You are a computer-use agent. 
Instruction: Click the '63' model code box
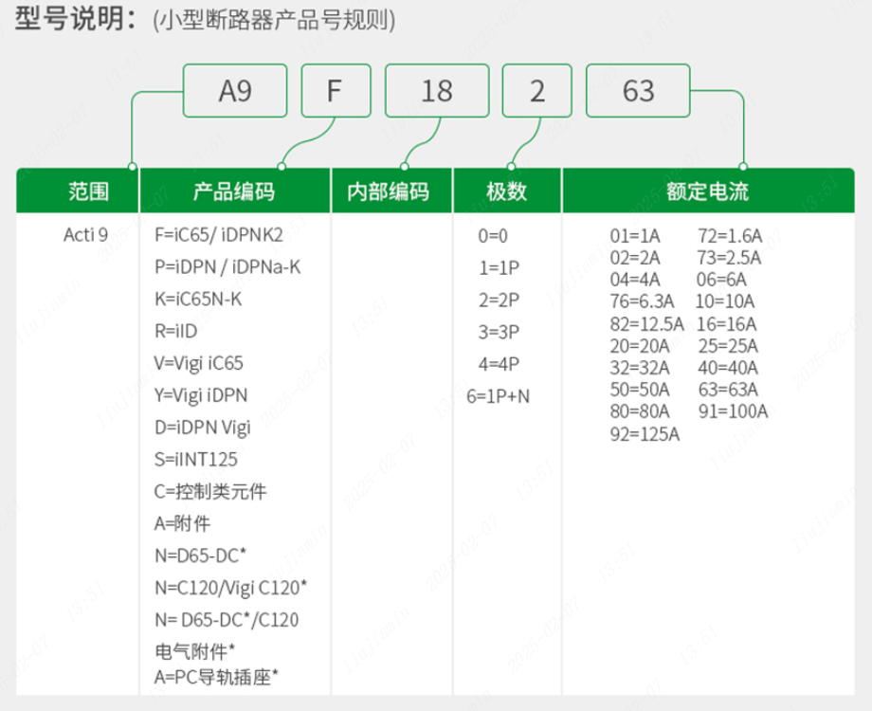click(x=639, y=91)
